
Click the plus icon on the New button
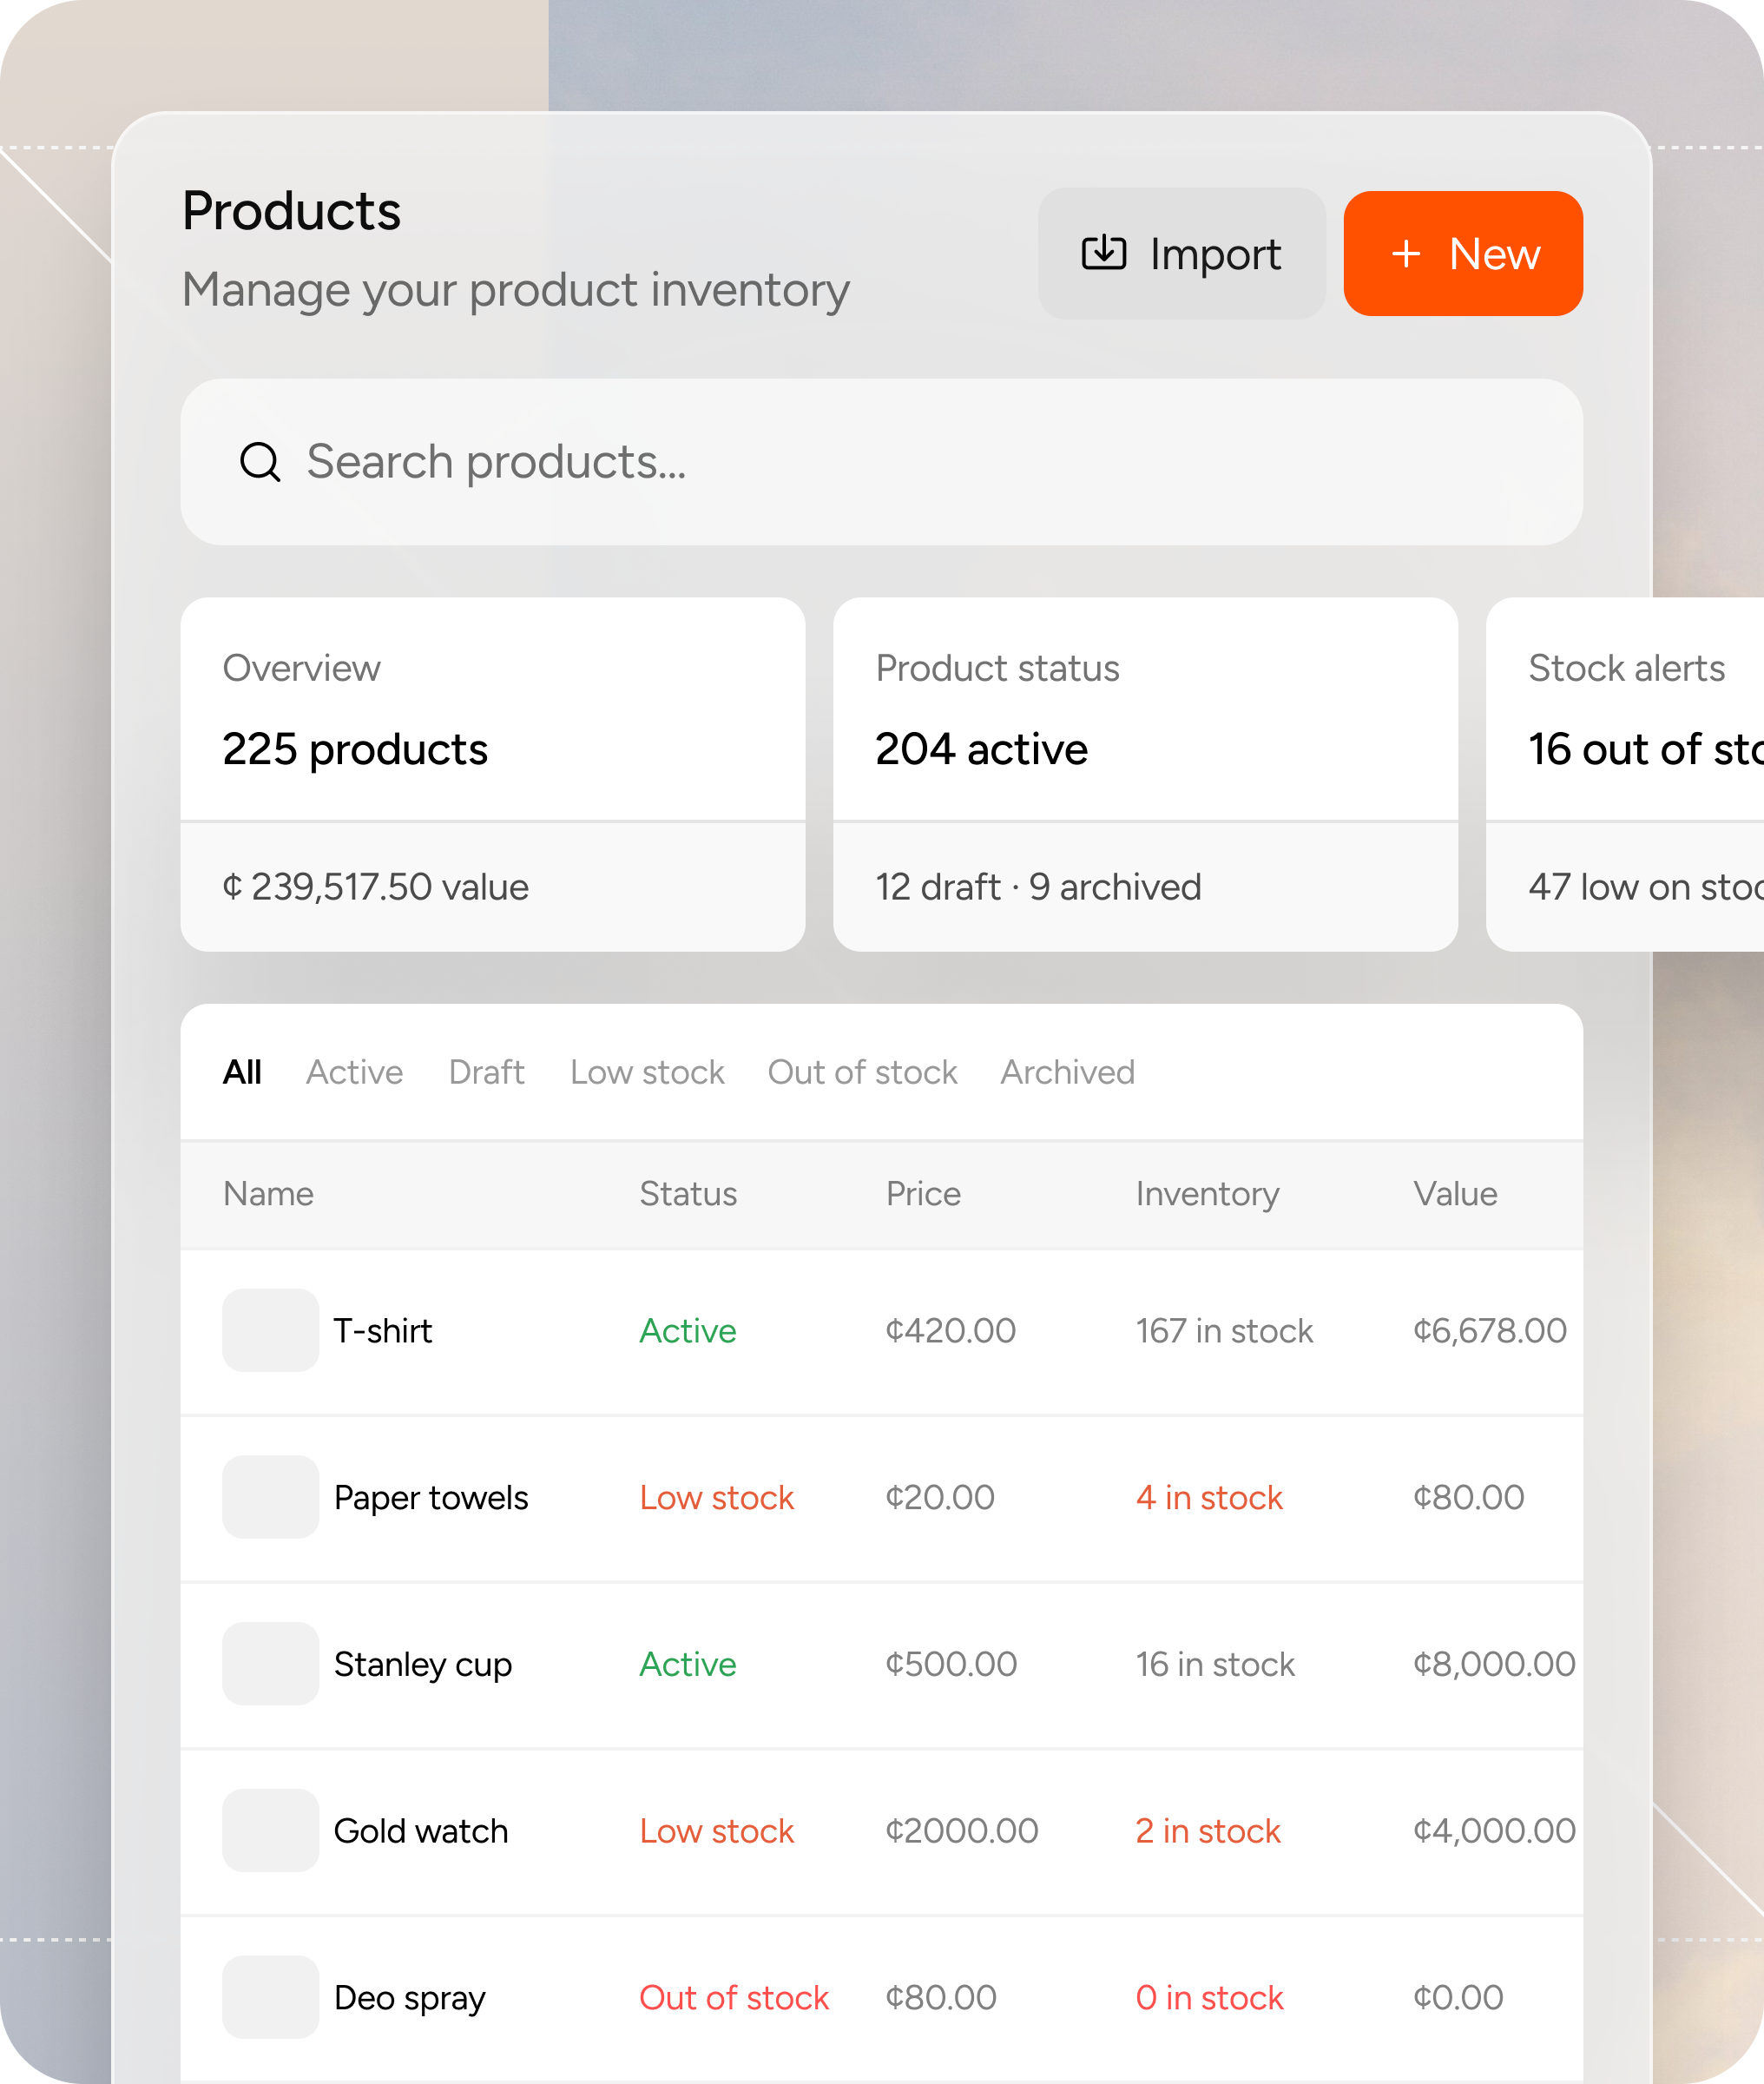pyautogui.click(x=1409, y=253)
